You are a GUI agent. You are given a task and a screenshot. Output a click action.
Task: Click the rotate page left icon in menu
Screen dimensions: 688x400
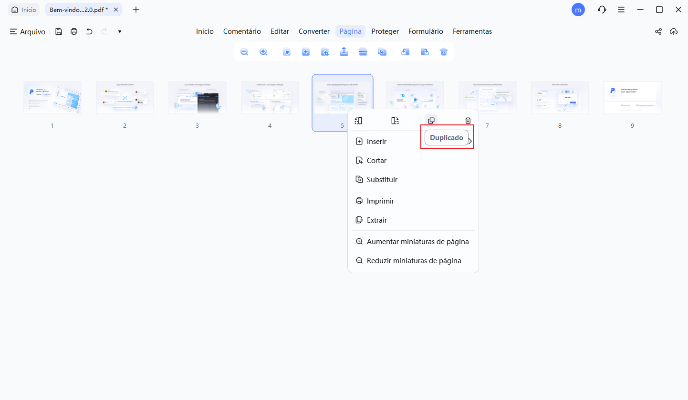(358, 121)
